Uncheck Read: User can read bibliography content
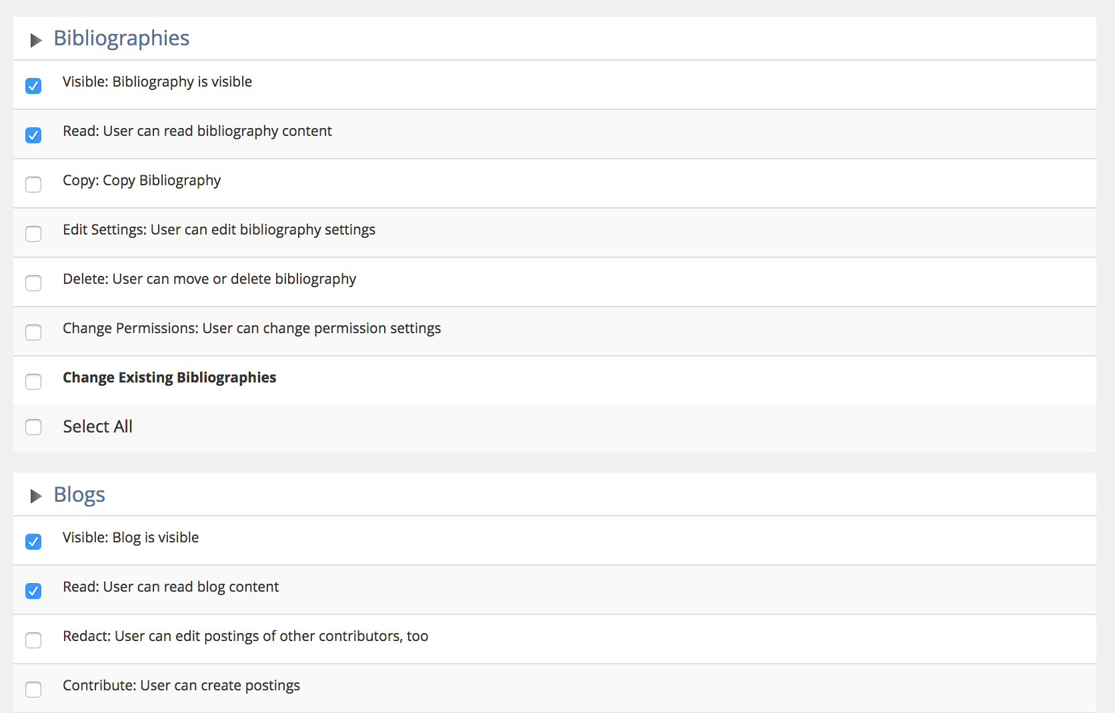This screenshot has width=1115, height=713. (33, 135)
